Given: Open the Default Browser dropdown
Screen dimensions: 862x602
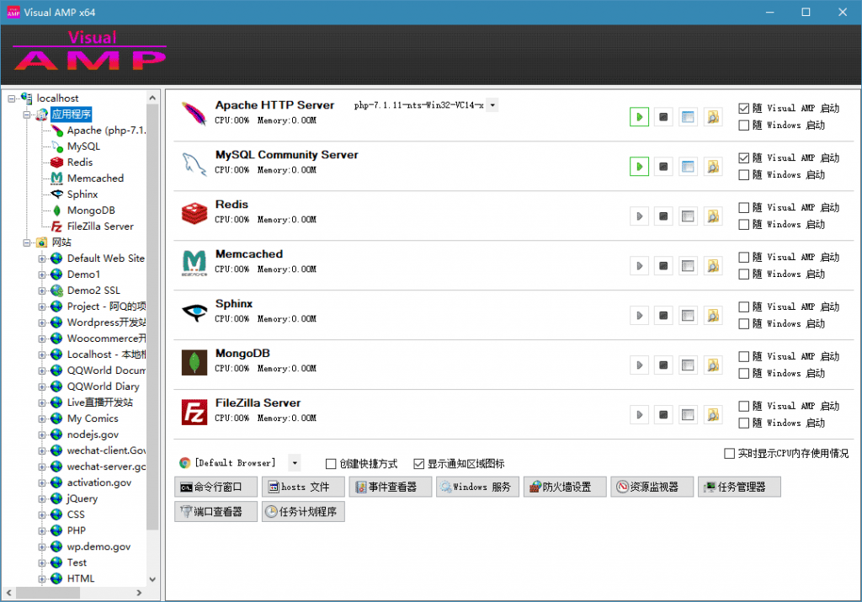Looking at the screenshot, I should pyautogui.click(x=294, y=462).
